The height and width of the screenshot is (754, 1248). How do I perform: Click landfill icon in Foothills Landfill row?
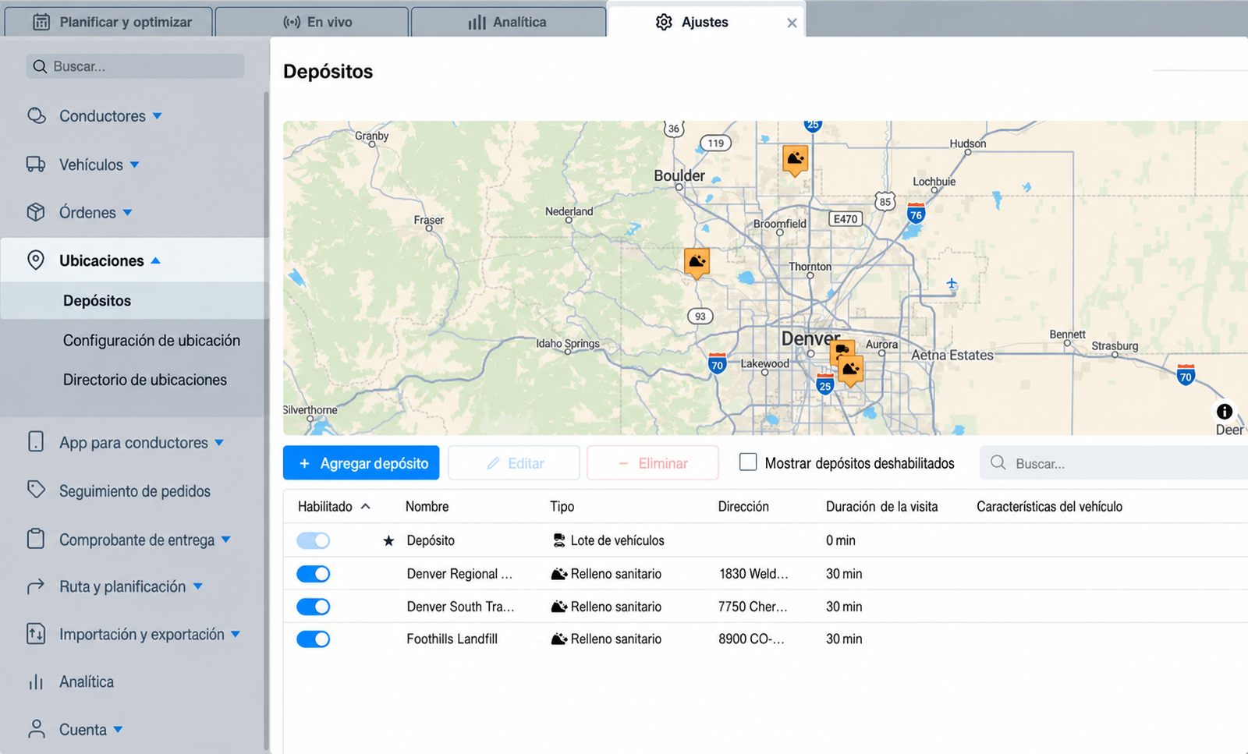click(x=558, y=639)
